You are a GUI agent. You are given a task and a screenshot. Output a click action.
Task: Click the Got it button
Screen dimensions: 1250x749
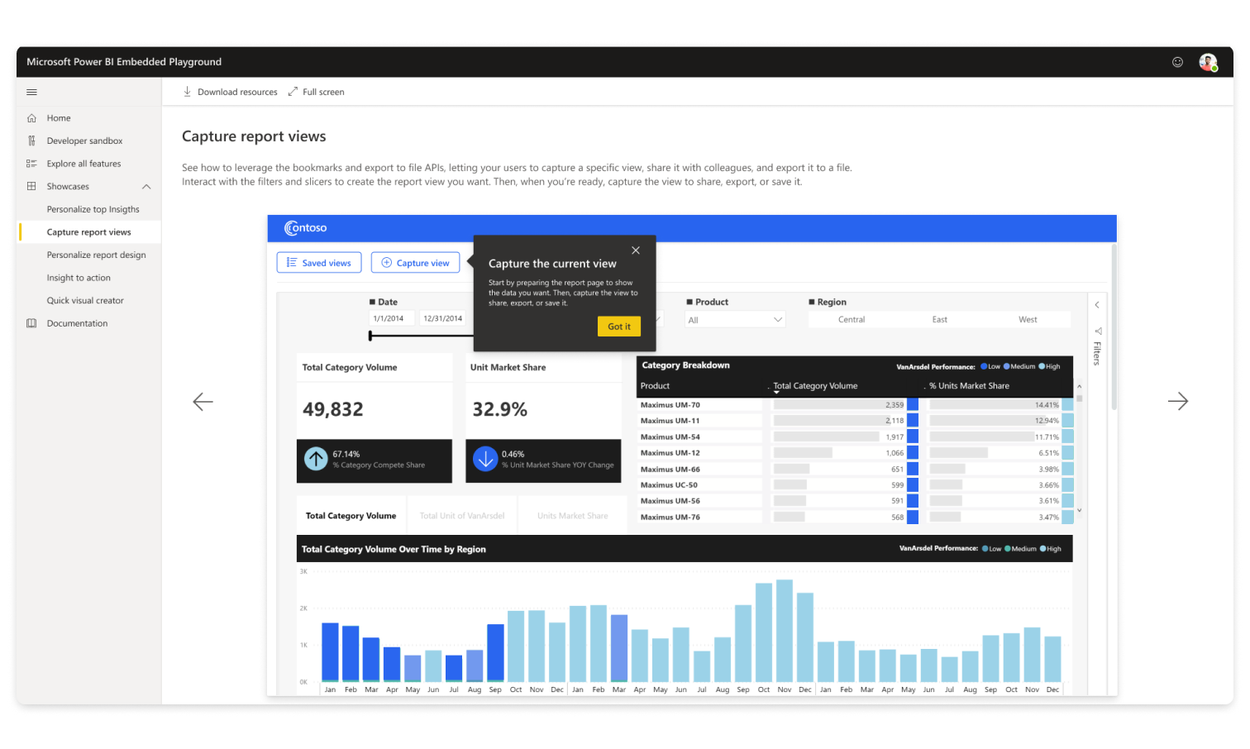coord(619,327)
